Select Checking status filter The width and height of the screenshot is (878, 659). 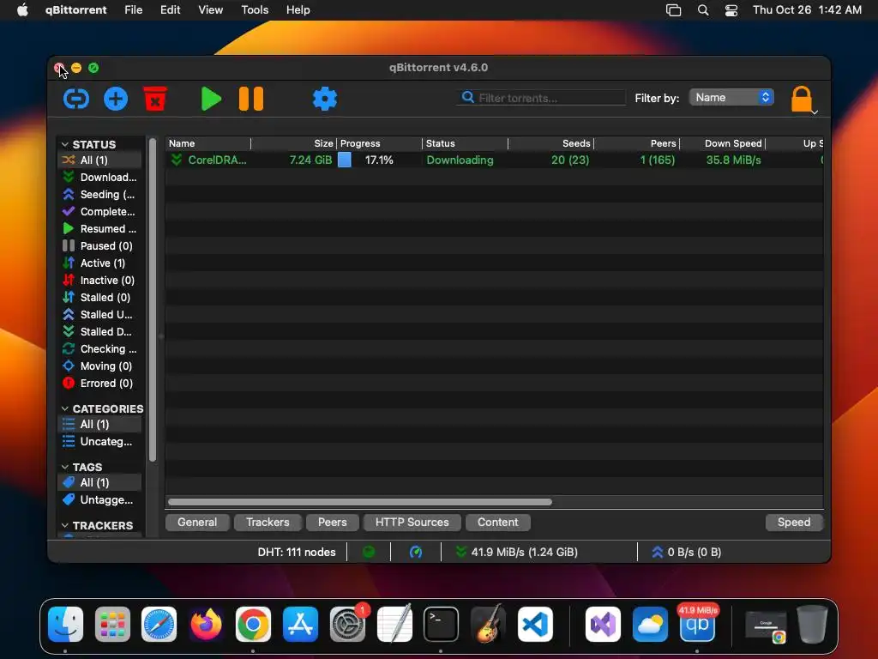tap(99, 349)
